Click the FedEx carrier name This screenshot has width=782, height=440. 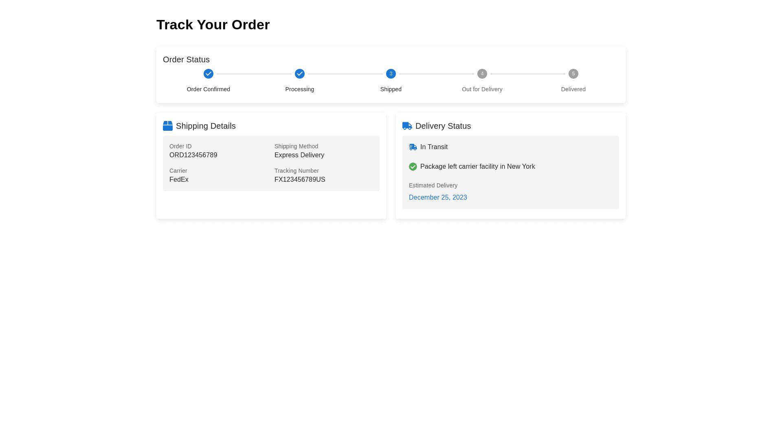179,180
